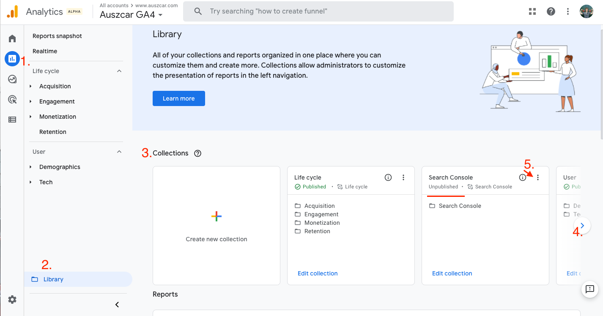This screenshot has width=603, height=316.
Task: Collapse the Life cycle section
Action: [119, 71]
